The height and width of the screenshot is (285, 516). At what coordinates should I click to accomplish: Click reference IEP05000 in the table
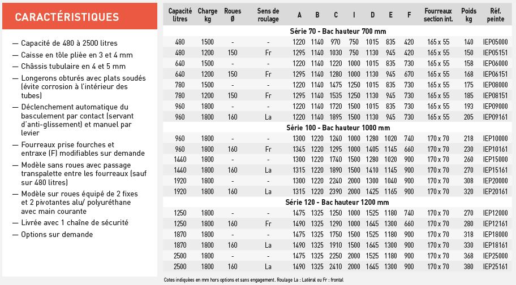pyautogui.click(x=495, y=42)
